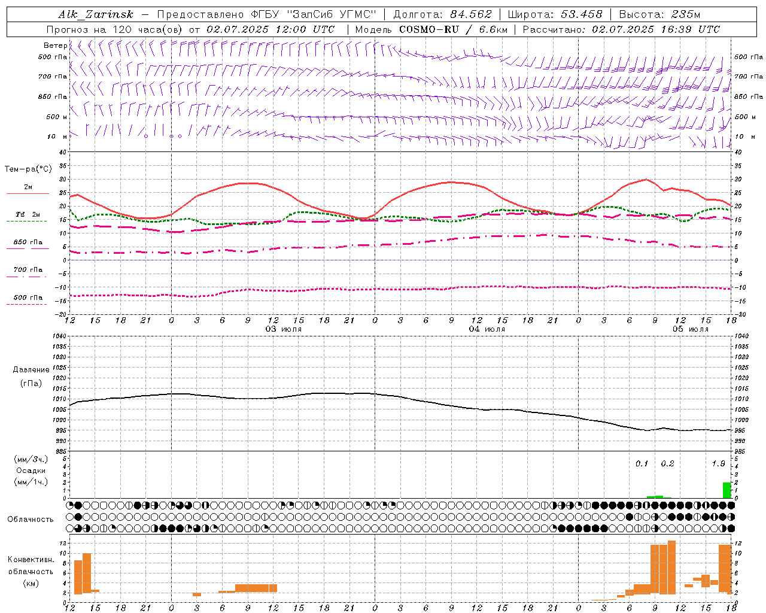The image size is (766, 613).
Task: Click the Высота: 235м value
Action: [659, 14]
